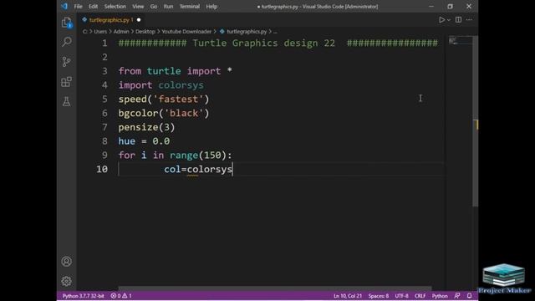
Task: Click colorsys on the import line 4
Action: click(181, 85)
